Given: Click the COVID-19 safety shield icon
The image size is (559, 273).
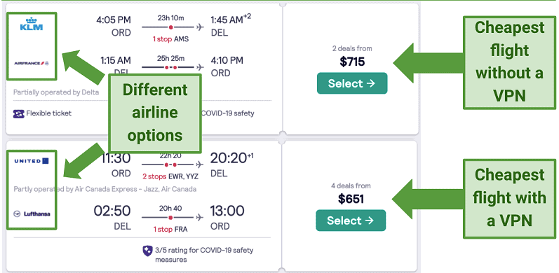Looking at the screenshot, I should tap(147, 251).
